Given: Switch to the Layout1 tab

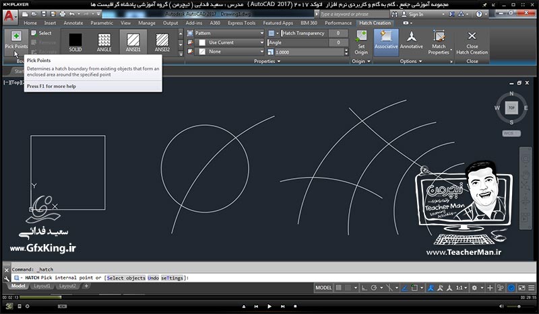Looking at the screenshot, I should pyautogui.click(x=42, y=286).
